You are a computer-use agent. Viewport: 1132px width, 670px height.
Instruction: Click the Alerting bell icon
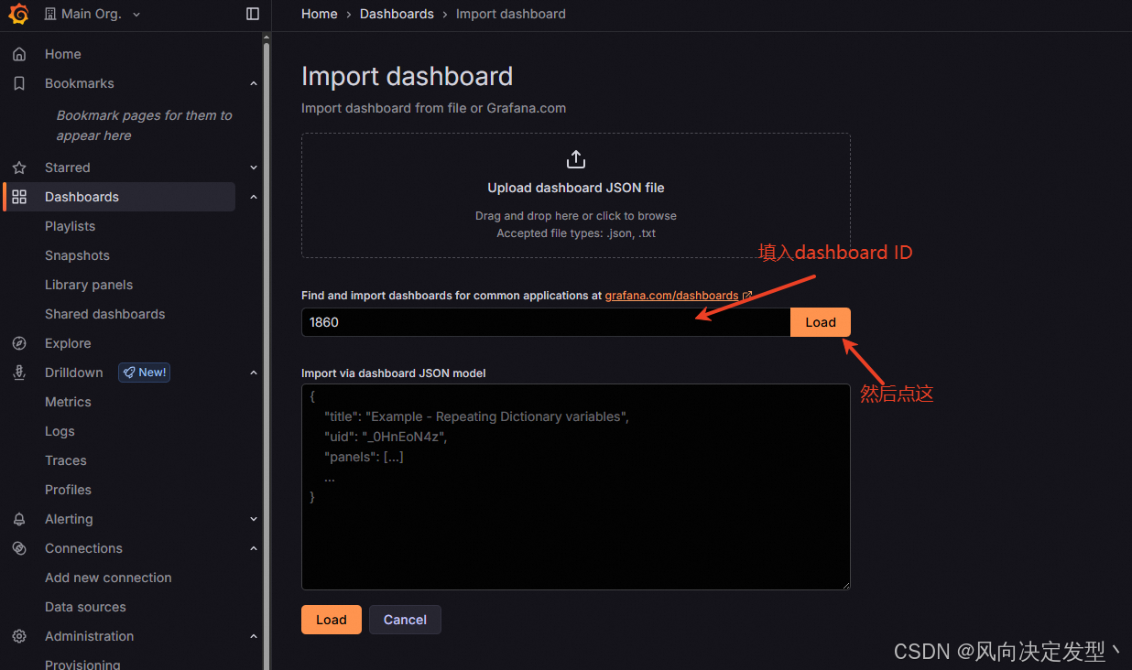pyautogui.click(x=19, y=519)
